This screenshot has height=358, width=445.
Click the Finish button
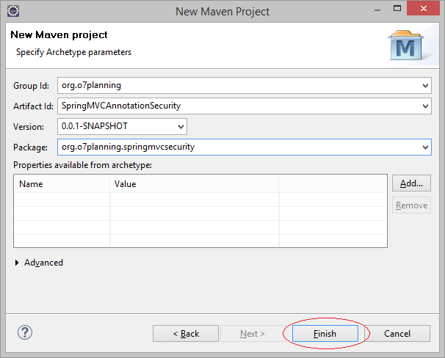pyautogui.click(x=325, y=333)
